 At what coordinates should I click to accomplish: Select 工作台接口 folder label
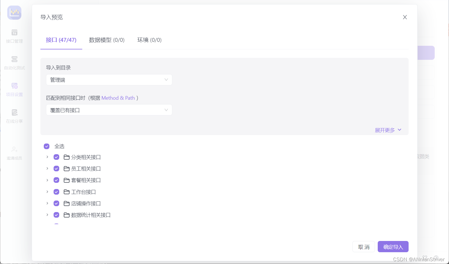click(83, 192)
